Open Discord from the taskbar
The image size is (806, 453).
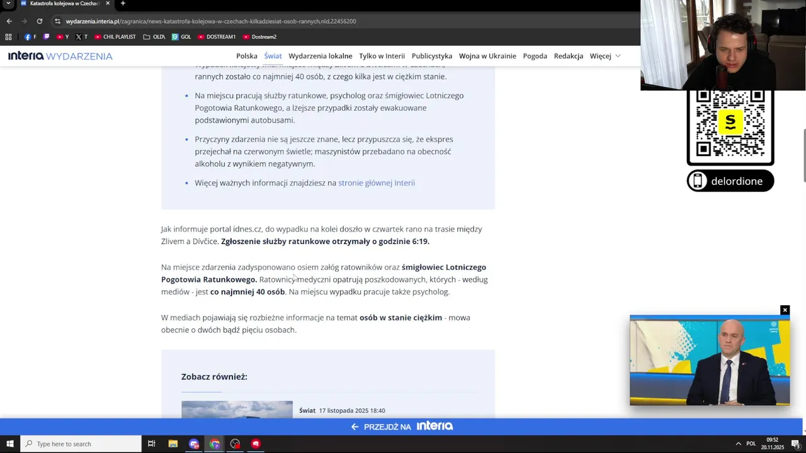point(194,444)
